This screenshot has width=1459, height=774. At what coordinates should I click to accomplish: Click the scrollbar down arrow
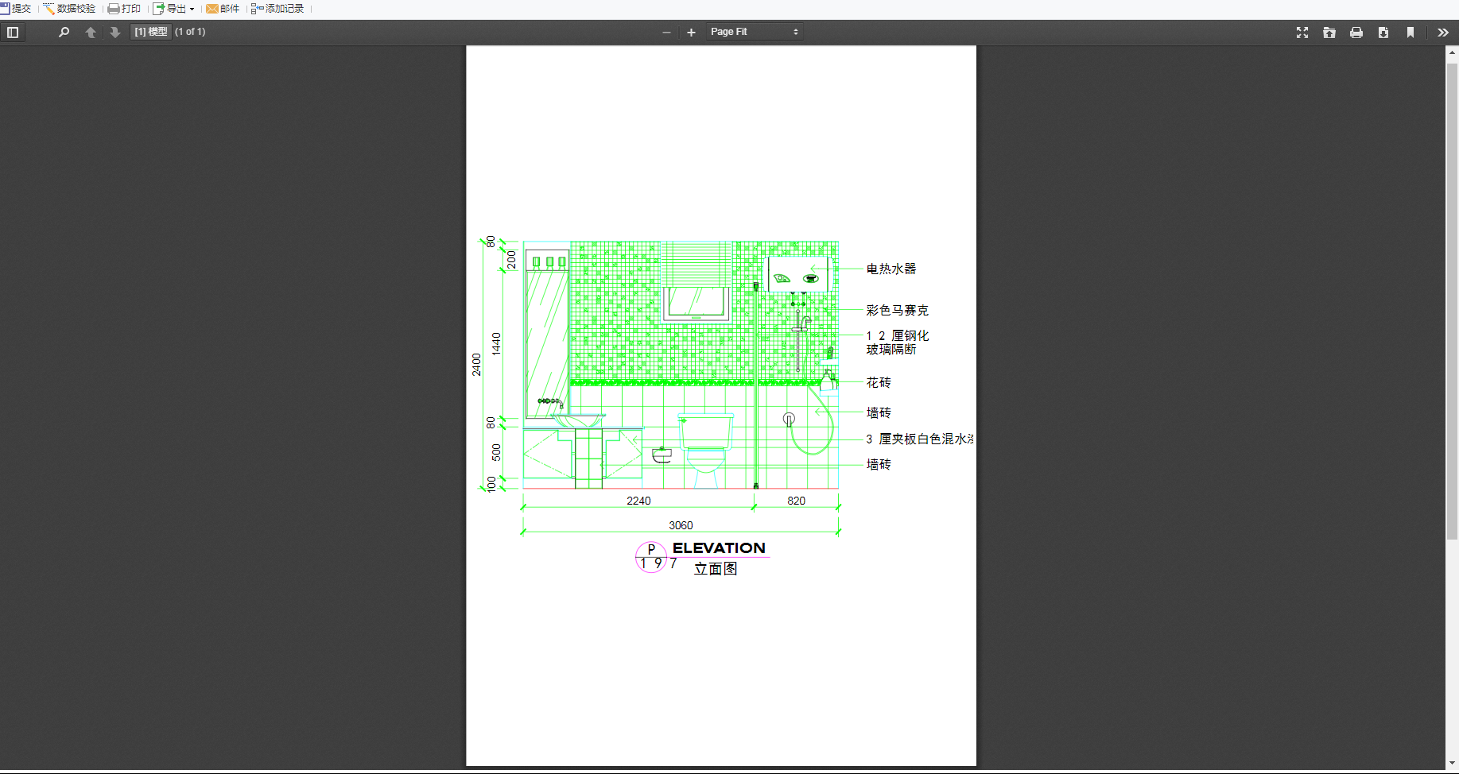click(x=1452, y=763)
